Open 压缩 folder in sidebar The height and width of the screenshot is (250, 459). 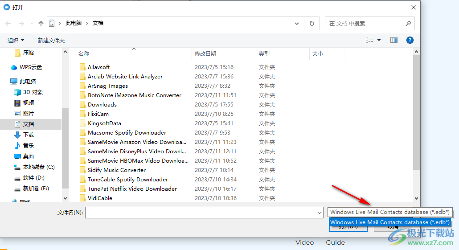pos(29,53)
